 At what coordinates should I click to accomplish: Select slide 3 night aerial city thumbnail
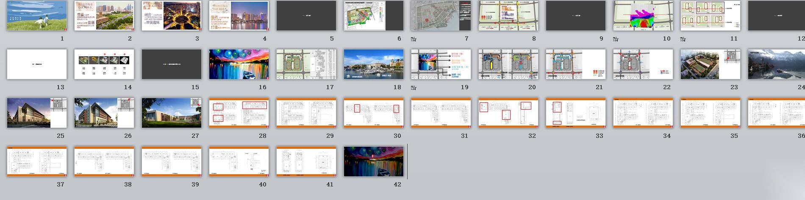(x=172, y=16)
